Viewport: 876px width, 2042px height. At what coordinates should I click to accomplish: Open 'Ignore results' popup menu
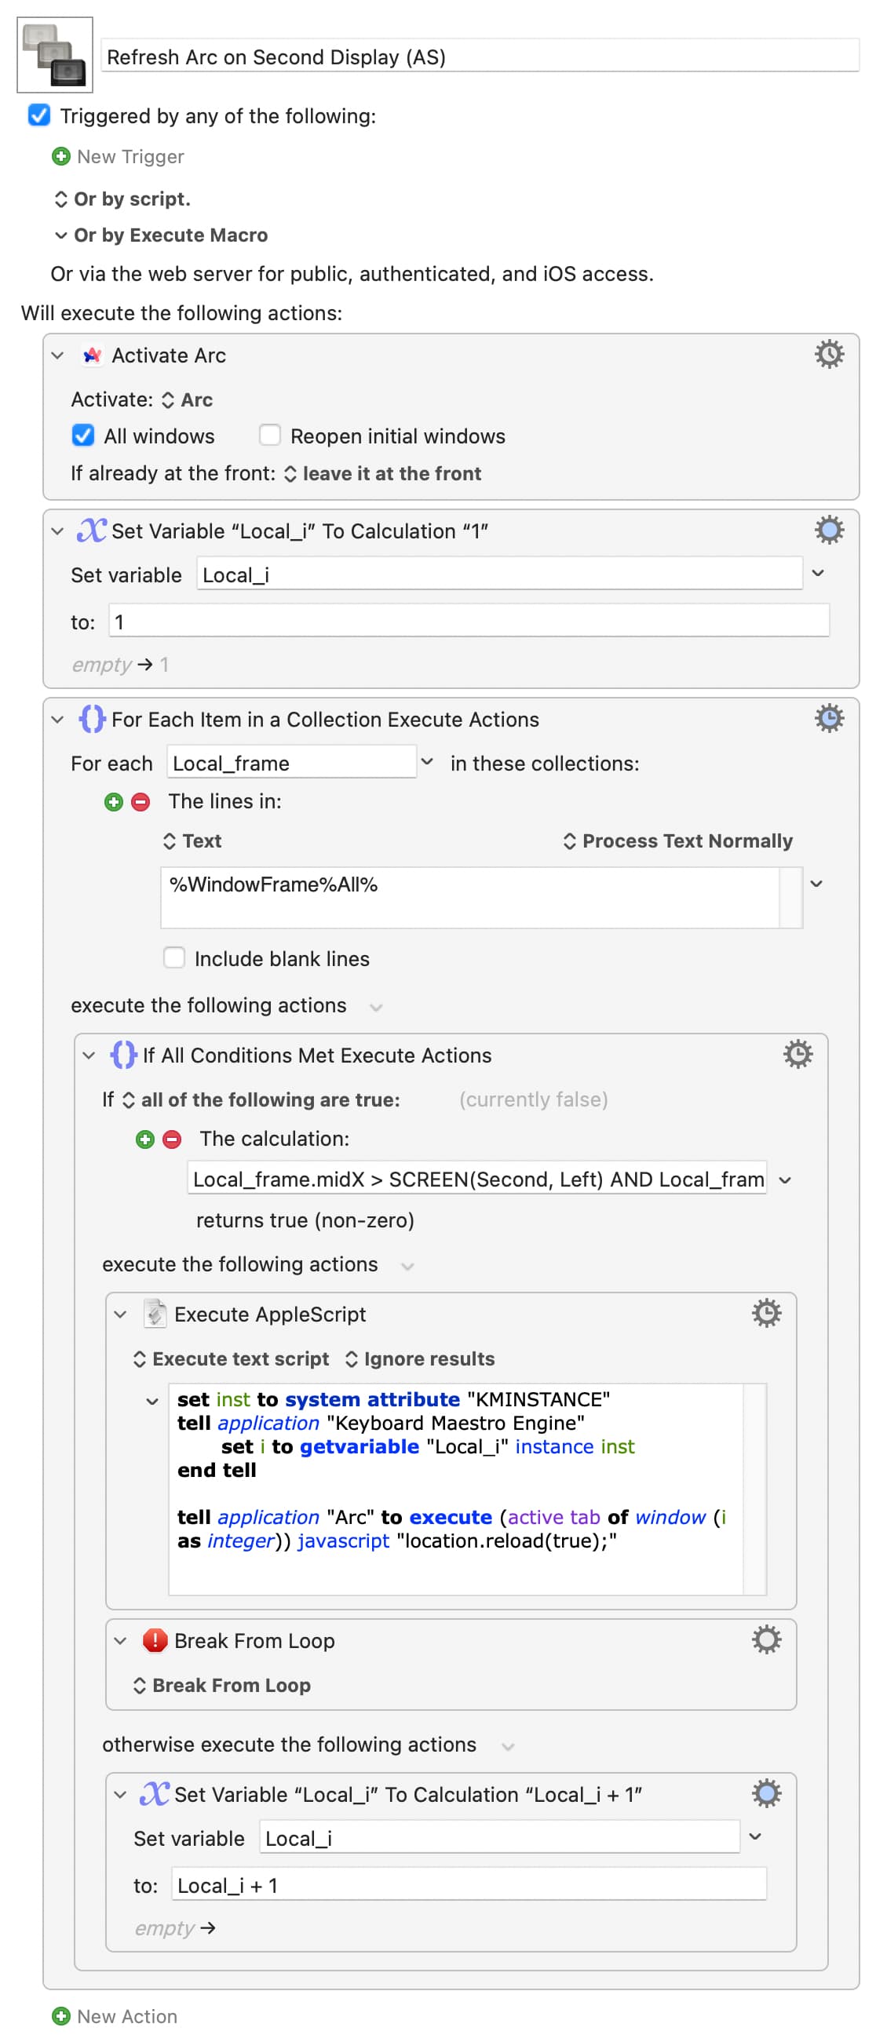(x=419, y=1358)
